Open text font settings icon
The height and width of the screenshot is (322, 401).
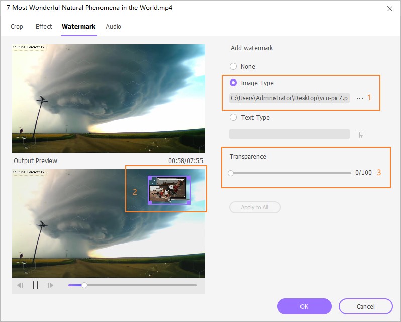[x=360, y=134]
